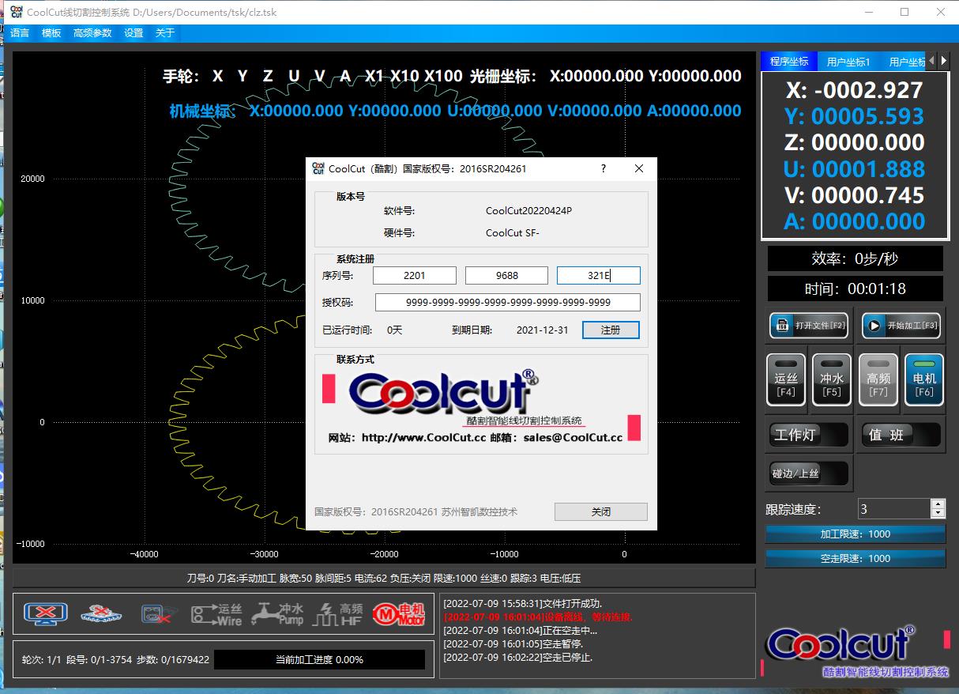Click the serial number field containing 2201
The height and width of the screenshot is (694, 959).
point(415,275)
